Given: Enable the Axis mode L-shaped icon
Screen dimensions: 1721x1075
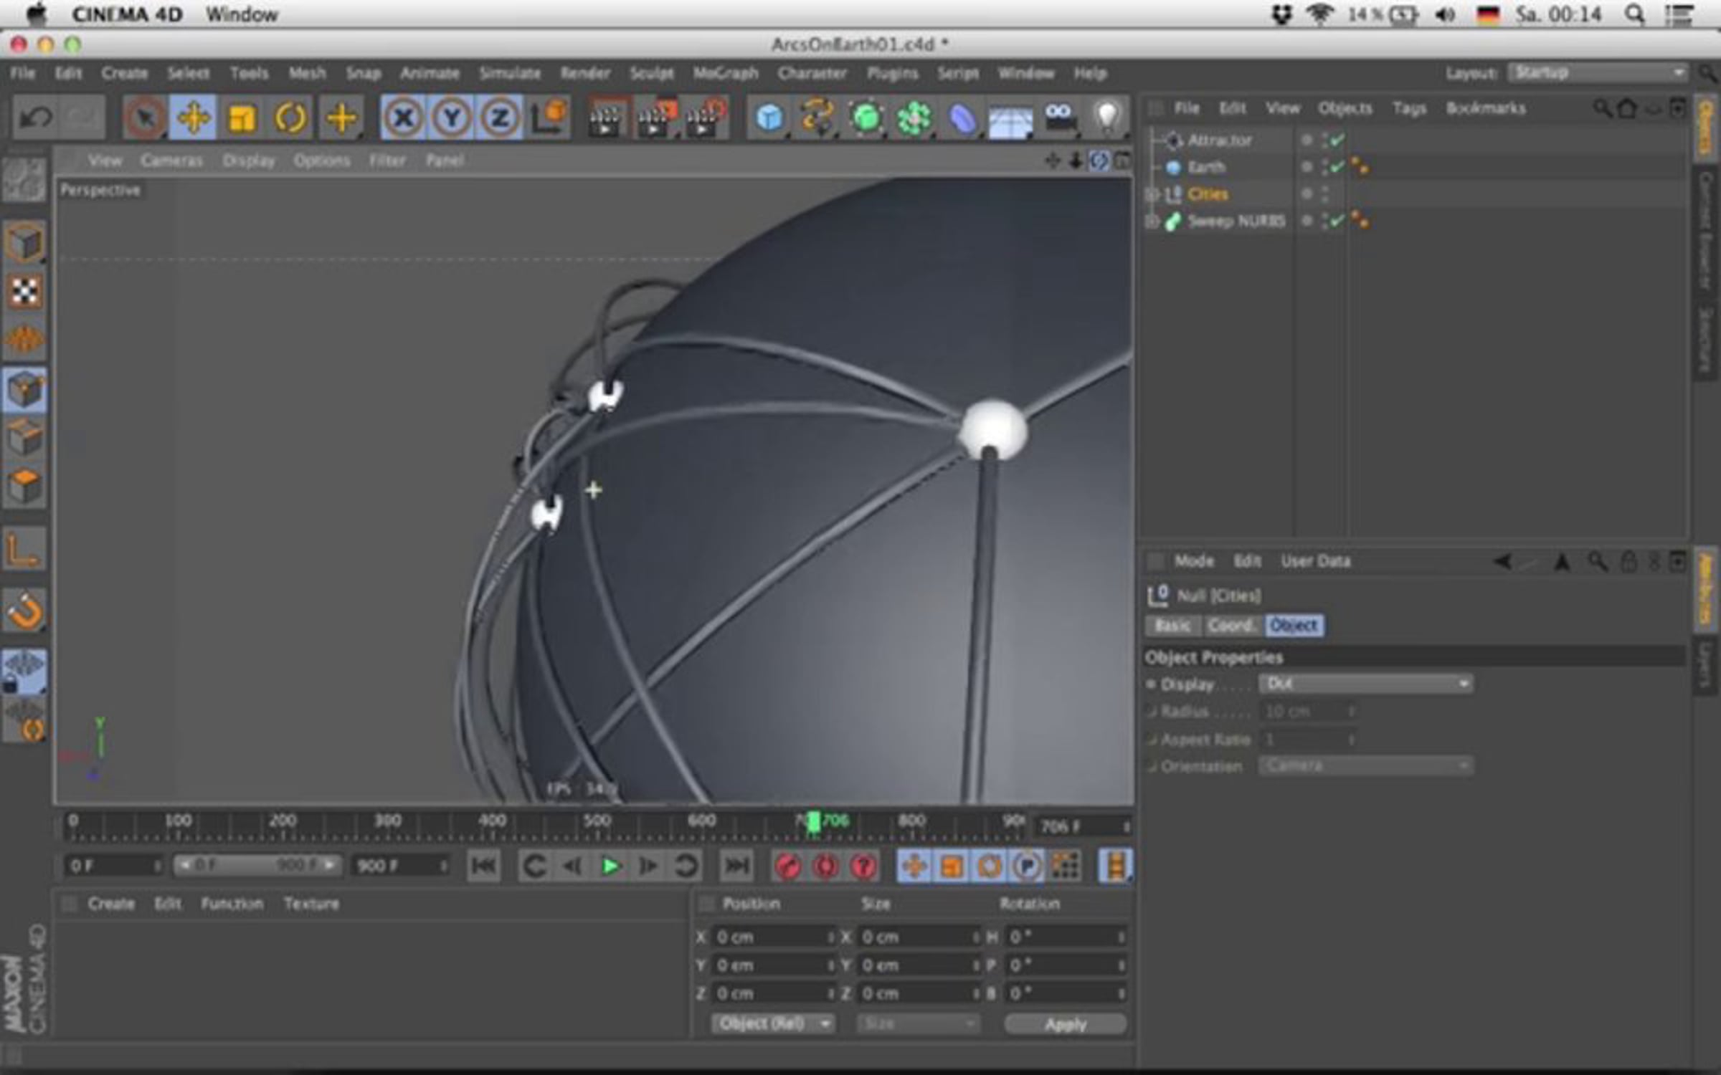Looking at the screenshot, I should [x=24, y=550].
